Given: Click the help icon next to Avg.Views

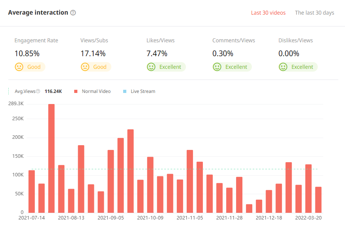Looking at the screenshot, I should [x=38, y=91].
